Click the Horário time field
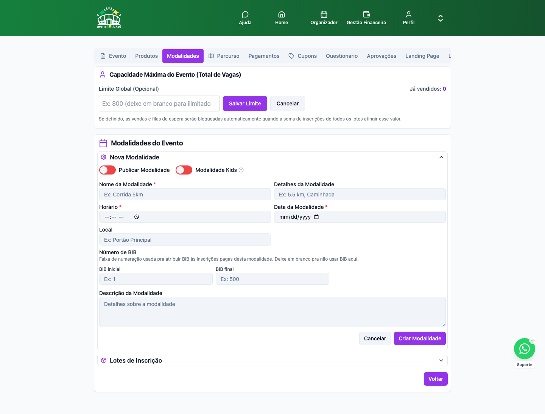 [x=185, y=217]
